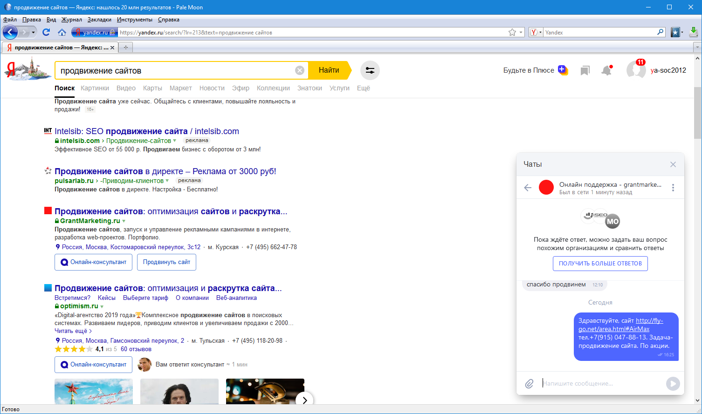The width and height of the screenshot is (702, 414).
Task: Open the list all tabs dropdown
Action: tap(697, 48)
